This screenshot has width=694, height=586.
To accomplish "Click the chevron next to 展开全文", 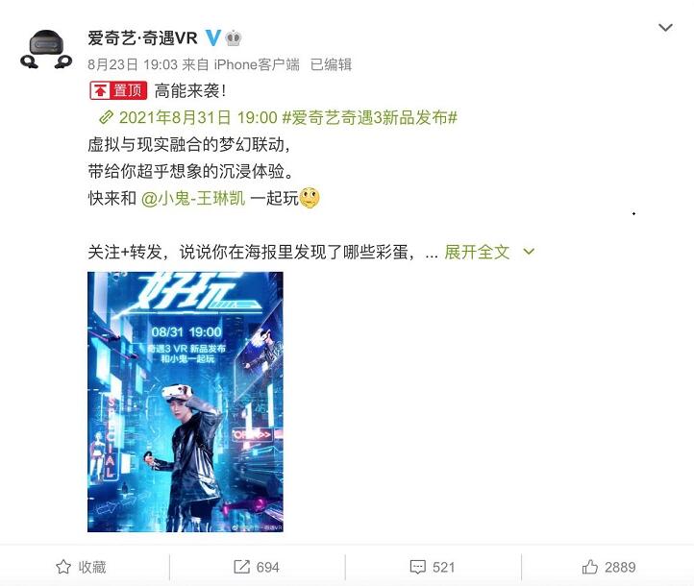I will [x=529, y=252].
